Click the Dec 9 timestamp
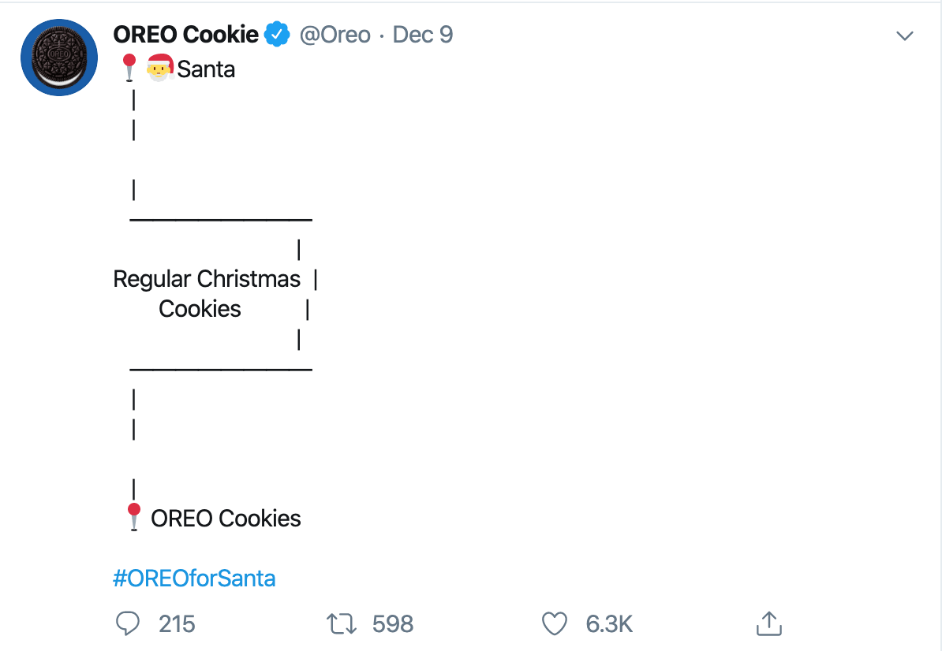The width and height of the screenshot is (942, 651). click(x=422, y=34)
